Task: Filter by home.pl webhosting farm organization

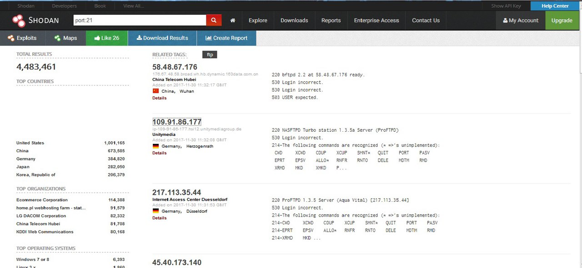Action: pos(51,208)
